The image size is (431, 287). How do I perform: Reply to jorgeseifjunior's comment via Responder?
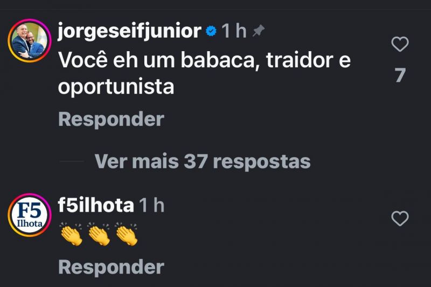point(110,119)
